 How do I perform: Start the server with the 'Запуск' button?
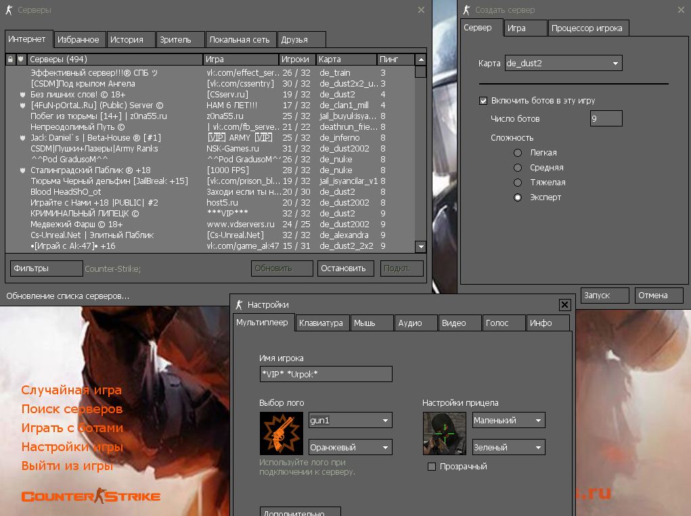604,296
